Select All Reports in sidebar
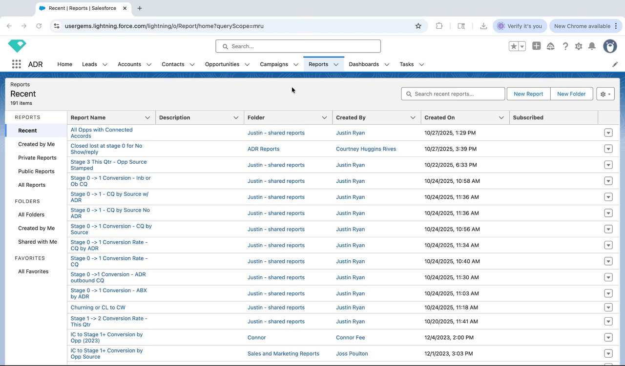Viewport: 625px width, 366px height. click(32, 185)
